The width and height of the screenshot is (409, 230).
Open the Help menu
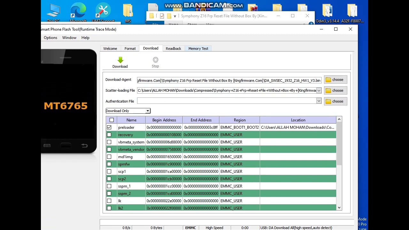[85, 38]
